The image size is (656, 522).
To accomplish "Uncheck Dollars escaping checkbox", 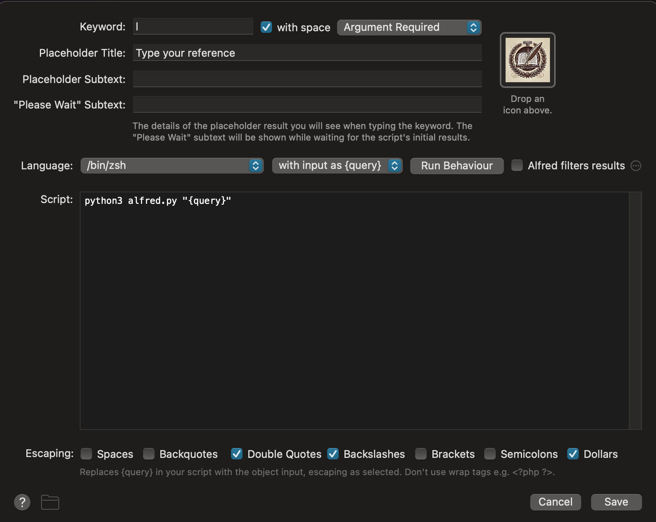I will click(x=573, y=454).
